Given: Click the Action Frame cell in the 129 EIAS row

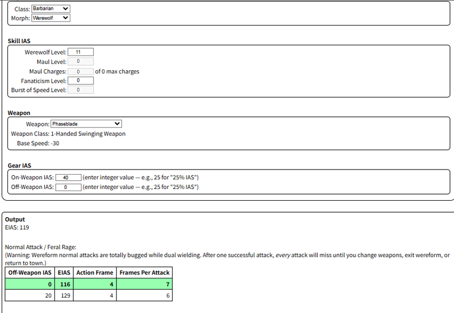Looking at the screenshot, I should pyautogui.click(x=95, y=295).
